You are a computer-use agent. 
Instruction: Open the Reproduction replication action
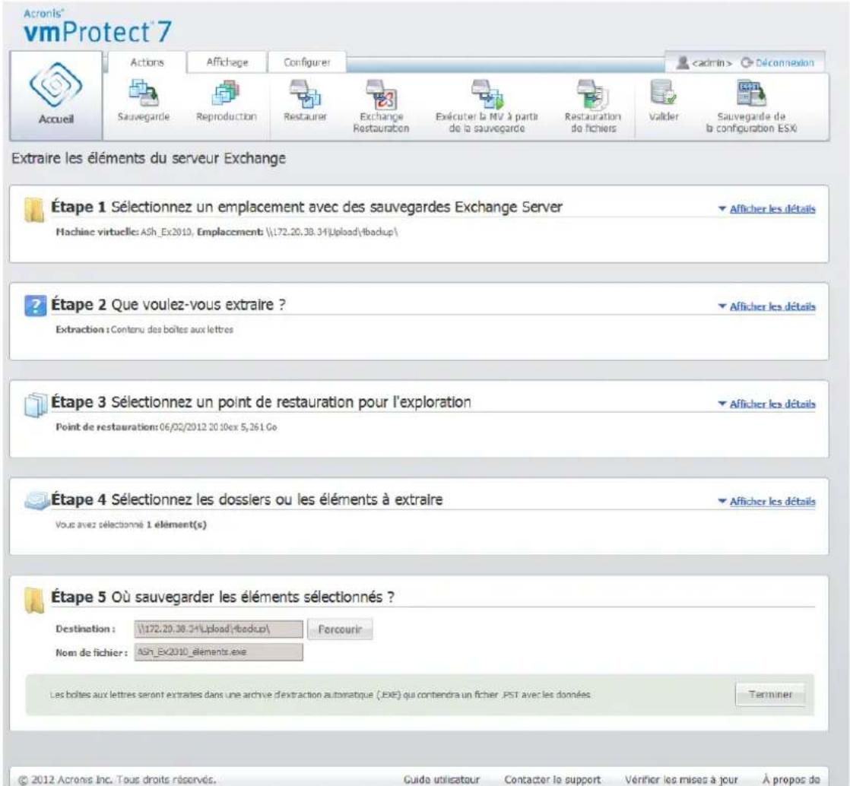226,101
